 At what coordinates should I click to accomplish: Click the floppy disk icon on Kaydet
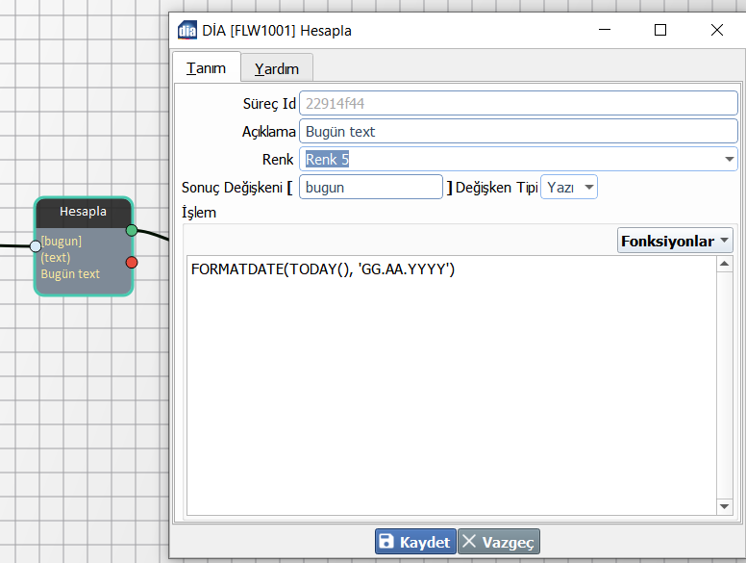(386, 542)
